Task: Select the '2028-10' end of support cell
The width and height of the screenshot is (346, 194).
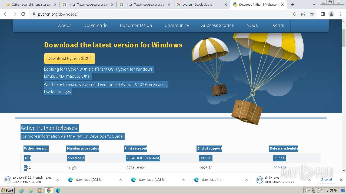Action: pos(206,168)
